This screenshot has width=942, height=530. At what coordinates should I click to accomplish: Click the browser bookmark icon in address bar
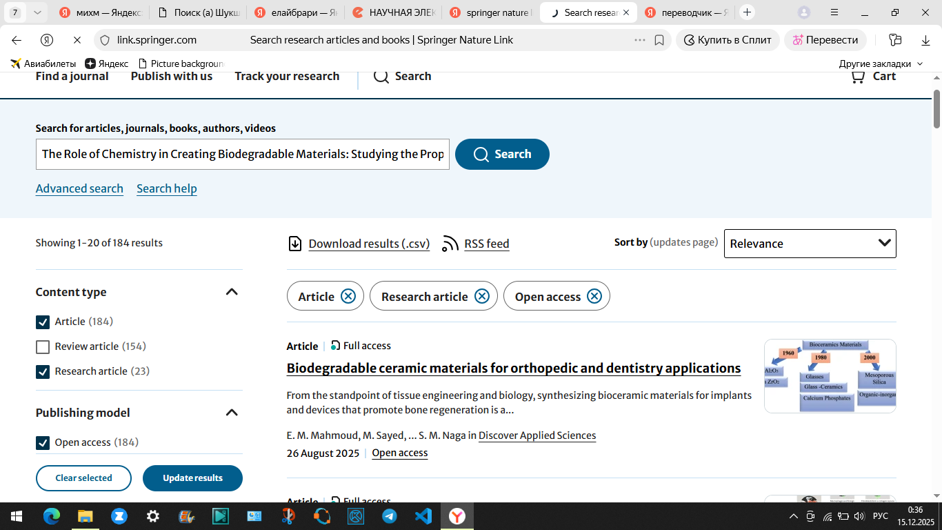[659, 40]
